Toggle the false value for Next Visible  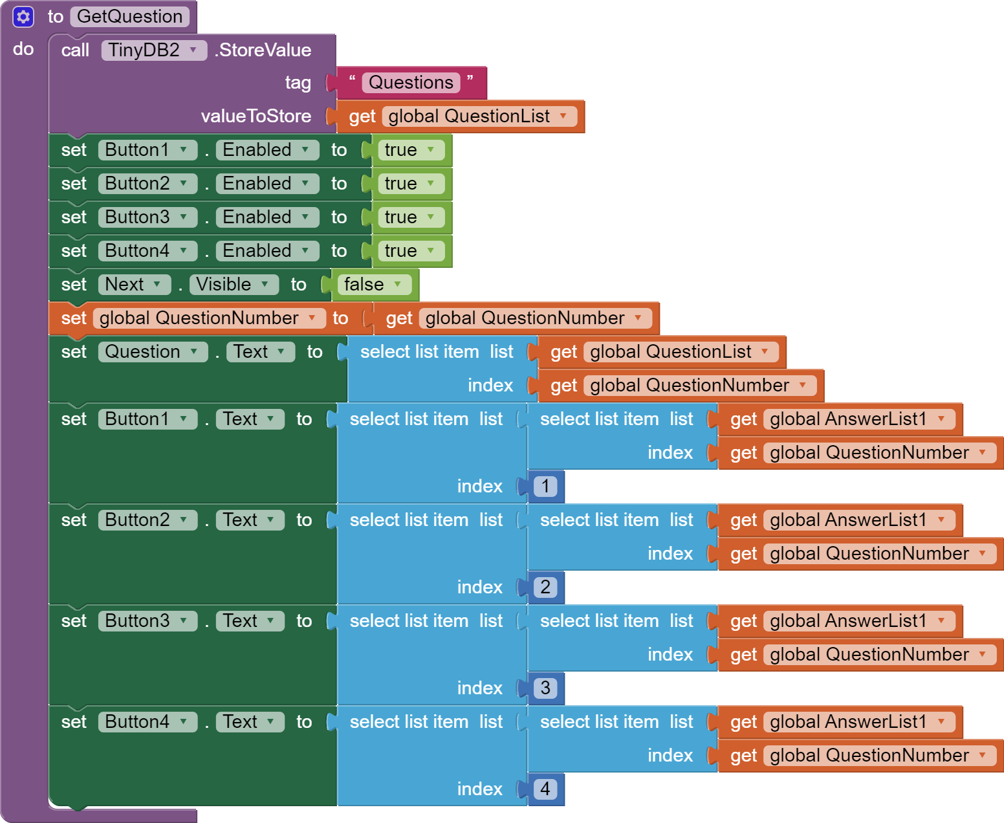[x=397, y=285]
